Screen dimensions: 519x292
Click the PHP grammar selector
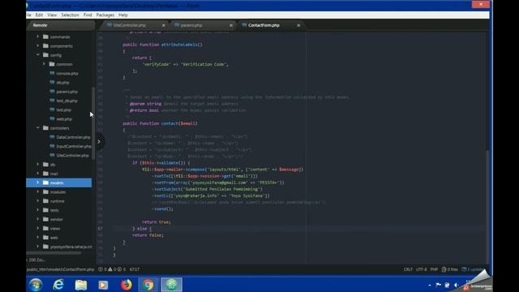pos(434,269)
